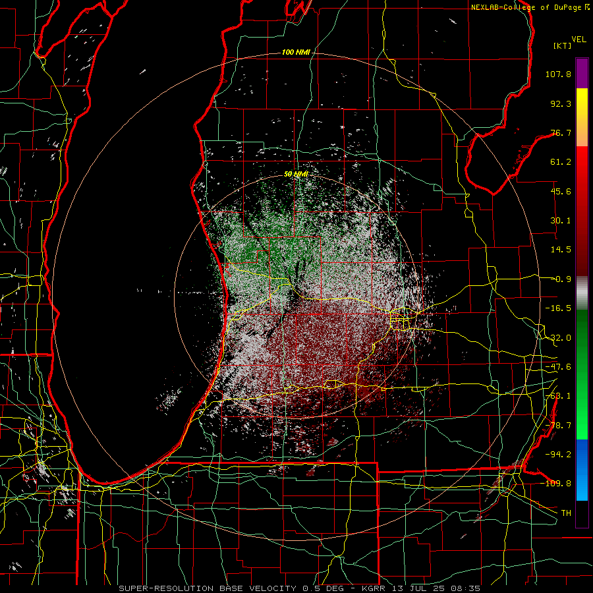Screen dimensions: 593x593
Task: Select the -78.7 legend value
Action: pos(558,426)
